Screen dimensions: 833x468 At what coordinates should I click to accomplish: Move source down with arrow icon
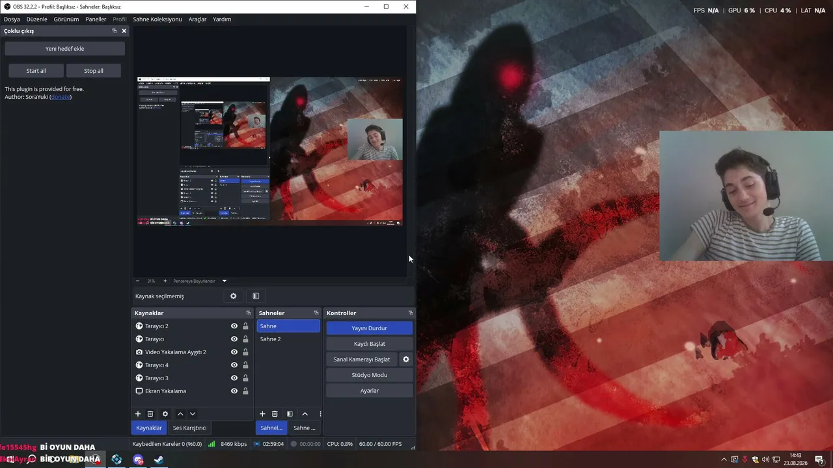click(x=193, y=414)
